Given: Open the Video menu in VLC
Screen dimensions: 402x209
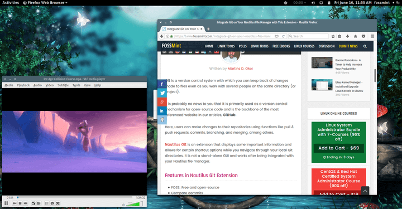Looking at the screenshot, I should (50, 85).
